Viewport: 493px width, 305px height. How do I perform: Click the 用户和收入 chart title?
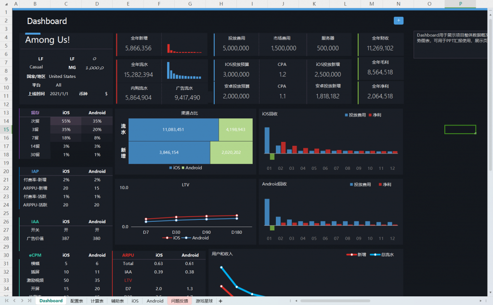(222, 254)
